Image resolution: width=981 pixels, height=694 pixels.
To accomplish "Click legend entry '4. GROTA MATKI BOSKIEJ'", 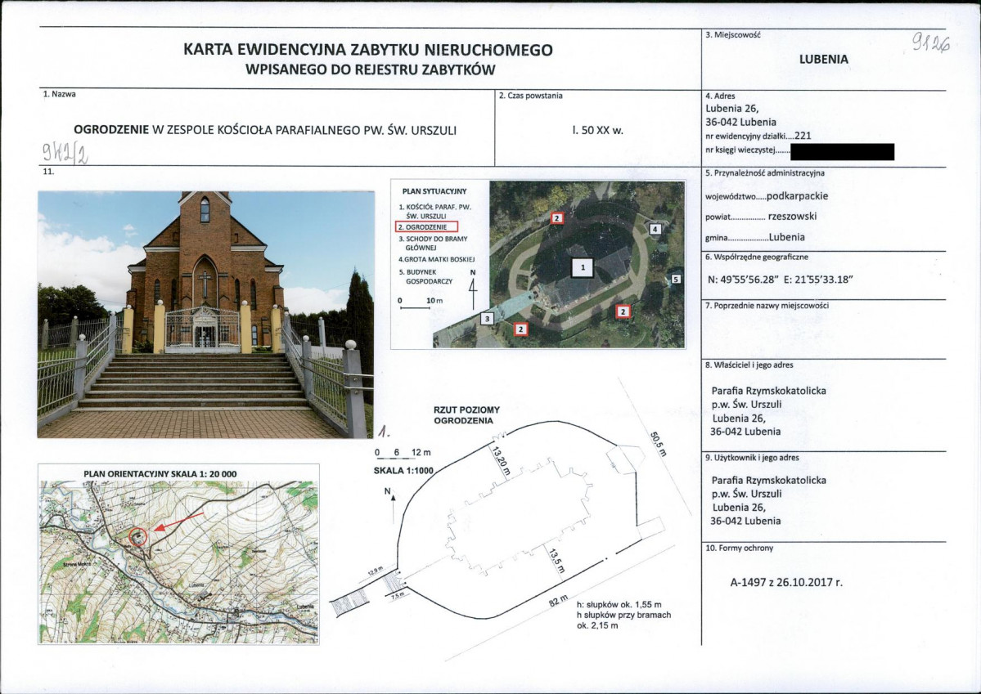I will click(437, 259).
